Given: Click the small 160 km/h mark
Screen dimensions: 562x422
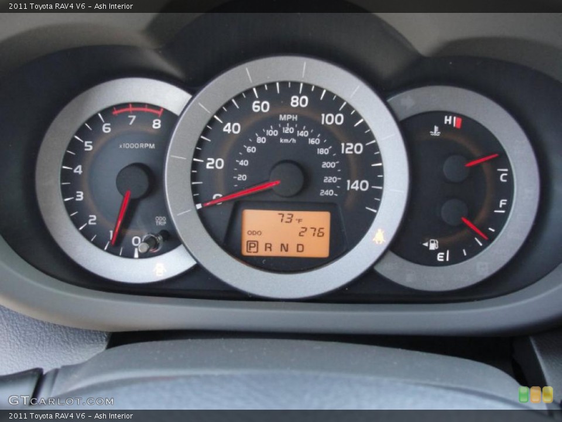Looking at the screenshot, I should 314,141.
